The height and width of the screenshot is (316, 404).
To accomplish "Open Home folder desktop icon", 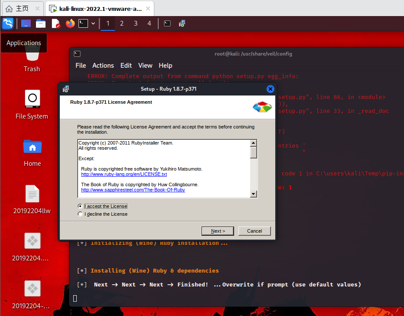I will (32, 153).
